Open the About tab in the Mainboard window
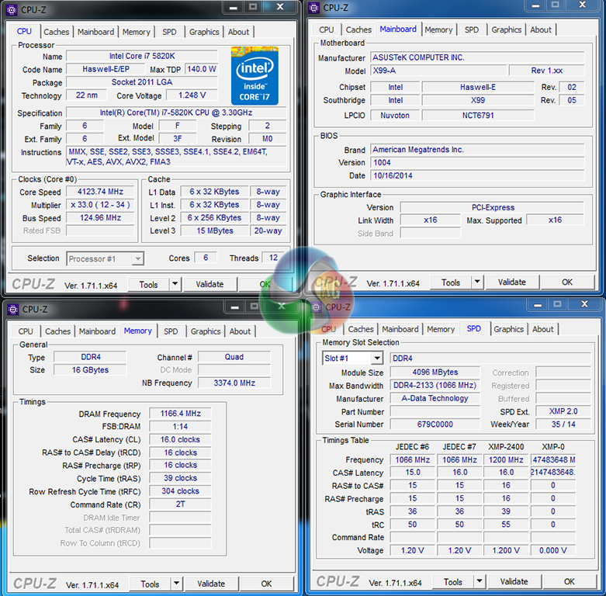 (x=541, y=29)
